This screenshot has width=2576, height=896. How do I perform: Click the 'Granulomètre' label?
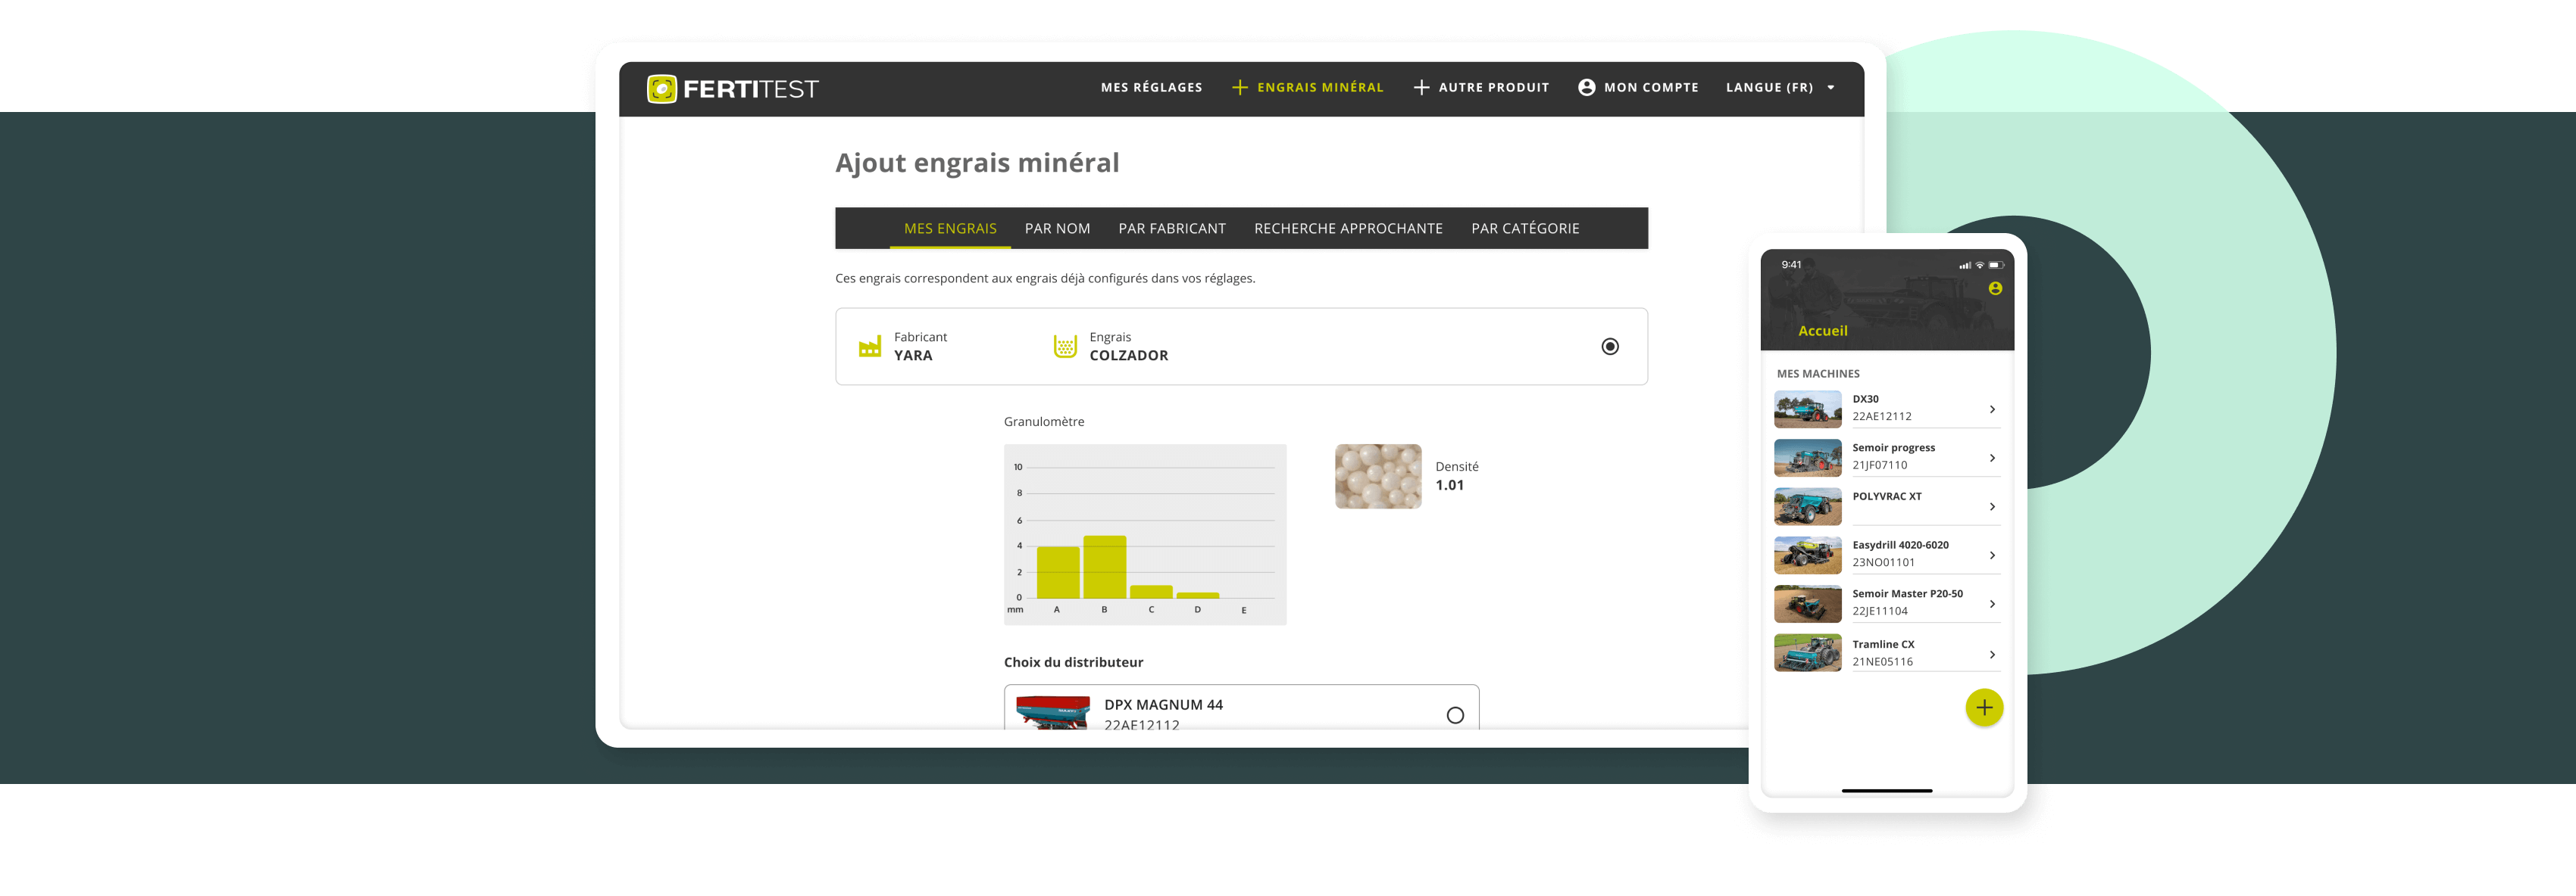click(1044, 422)
